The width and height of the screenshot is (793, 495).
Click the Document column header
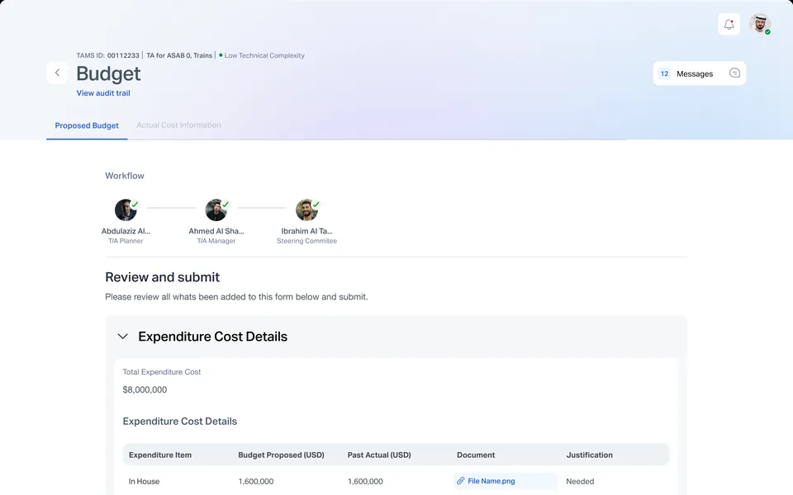point(476,455)
